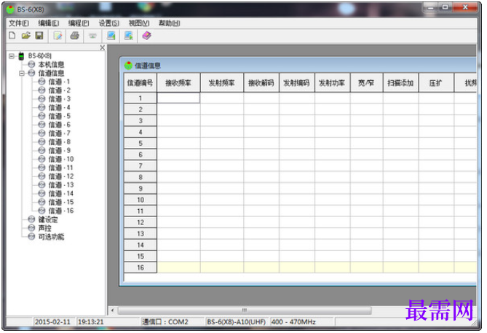Select 可选功能 tree item
Screen dimensions: 487x333
(x=51, y=237)
